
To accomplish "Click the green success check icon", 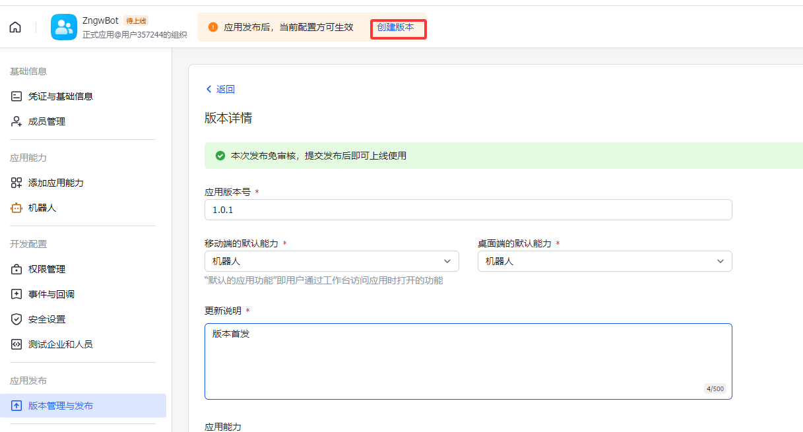I will [x=220, y=156].
